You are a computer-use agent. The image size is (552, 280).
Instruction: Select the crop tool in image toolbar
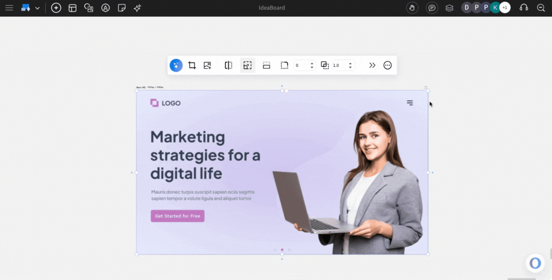click(x=192, y=65)
